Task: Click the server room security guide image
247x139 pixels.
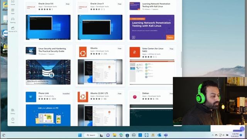Action: pyautogui.click(x=48, y=72)
